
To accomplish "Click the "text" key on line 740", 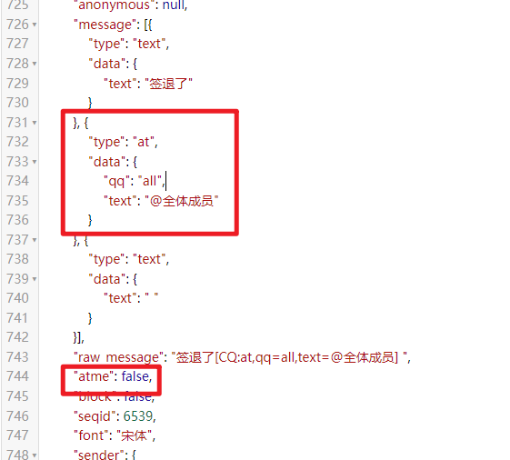I will click(x=120, y=298).
